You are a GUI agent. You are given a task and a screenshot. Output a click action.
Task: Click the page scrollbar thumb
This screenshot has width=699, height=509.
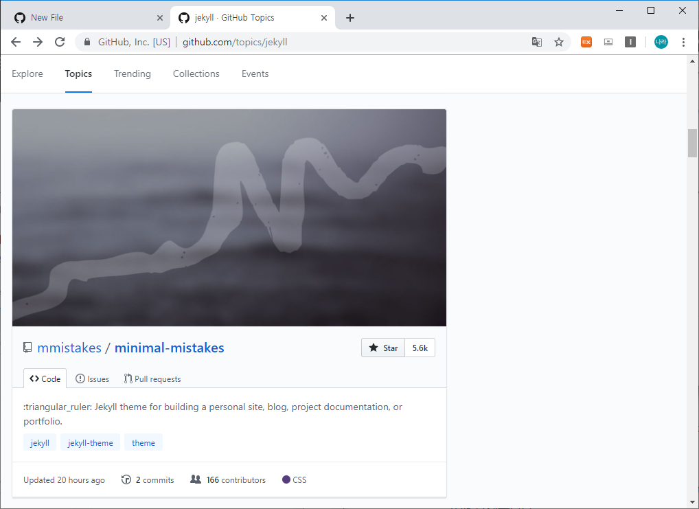(692, 143)
